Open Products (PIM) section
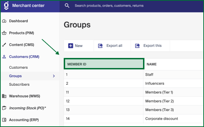Viewport: 204px width, 127px height. pyautogui.click(x=21, y=33)
